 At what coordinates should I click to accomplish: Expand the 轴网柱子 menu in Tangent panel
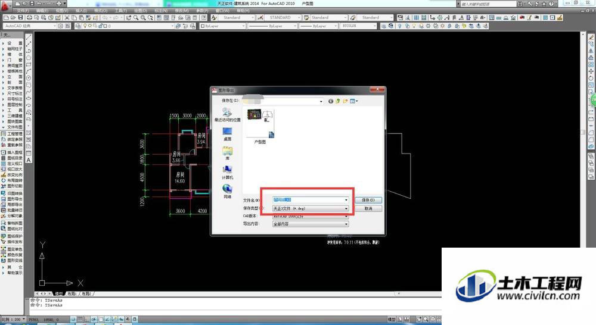(x=13, y=49)
